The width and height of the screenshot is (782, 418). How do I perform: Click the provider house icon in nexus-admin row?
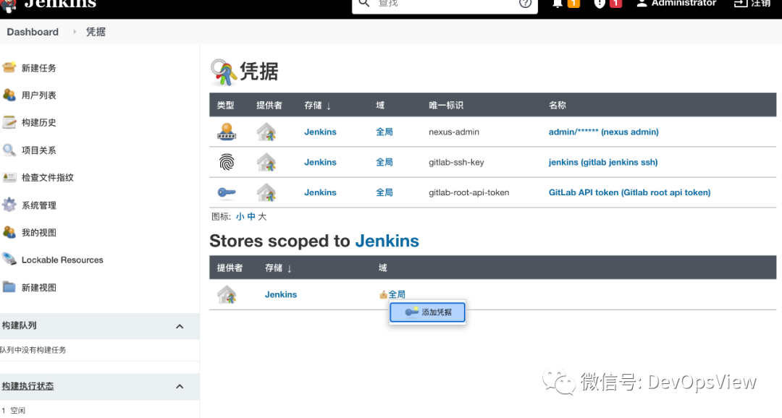click(266, 132)
